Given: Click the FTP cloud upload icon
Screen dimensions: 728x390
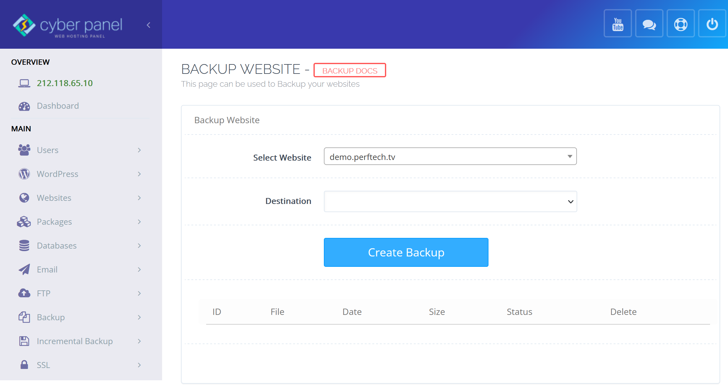Looking at the screenshot, I should 24,293.
